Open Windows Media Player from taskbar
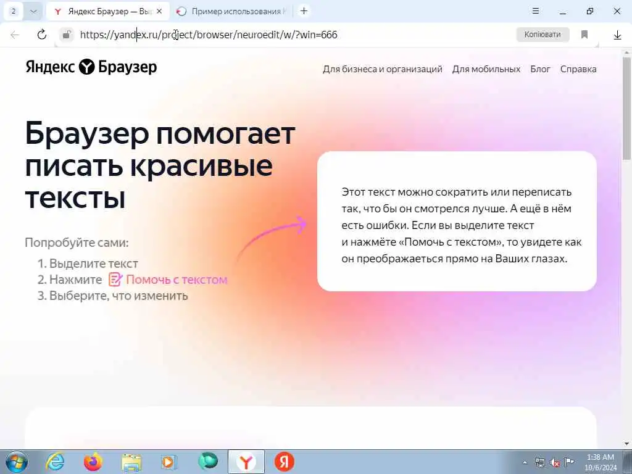Screen dimensions: 632x474 (169, 462)
